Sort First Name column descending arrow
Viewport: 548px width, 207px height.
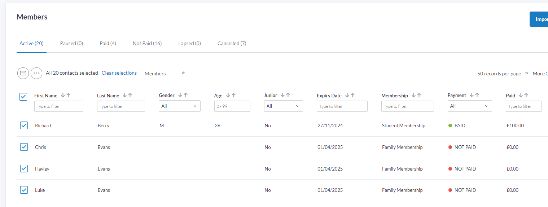click(63, 95)
